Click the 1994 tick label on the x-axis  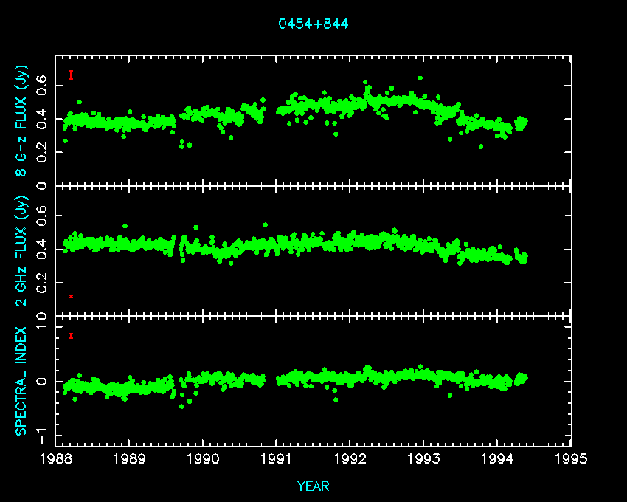497,459
